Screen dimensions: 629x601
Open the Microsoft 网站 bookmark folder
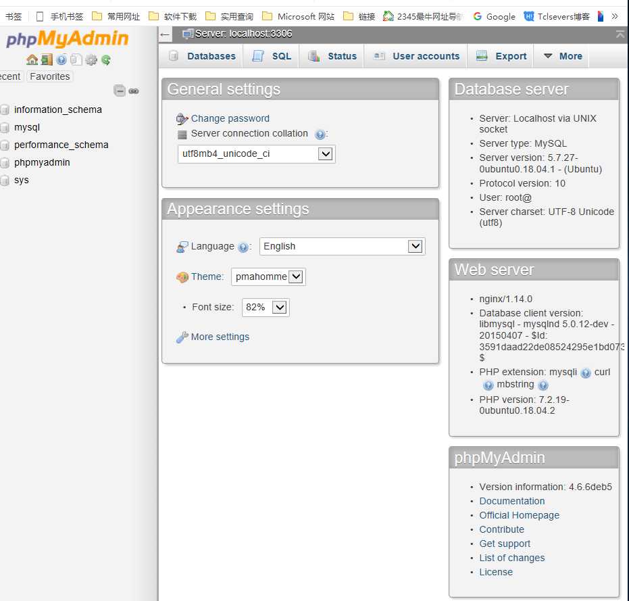(x=299, y=16)
